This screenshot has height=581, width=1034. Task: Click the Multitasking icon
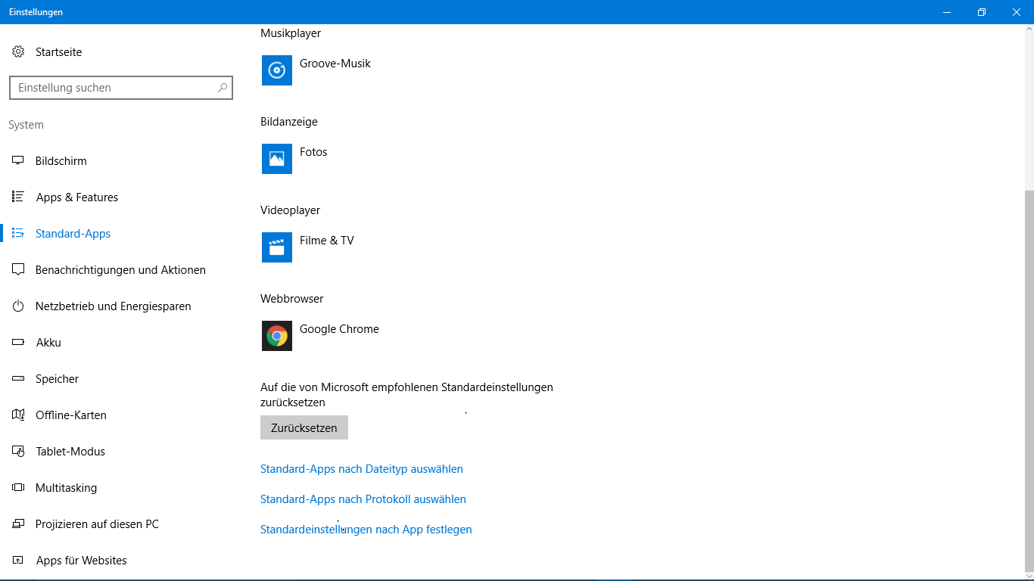tap(18, 488)
